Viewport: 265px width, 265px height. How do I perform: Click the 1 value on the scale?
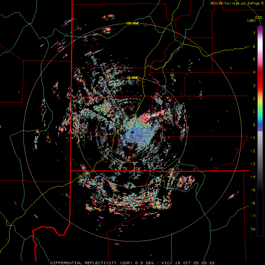pyautogui.click(x=254, y=112)
